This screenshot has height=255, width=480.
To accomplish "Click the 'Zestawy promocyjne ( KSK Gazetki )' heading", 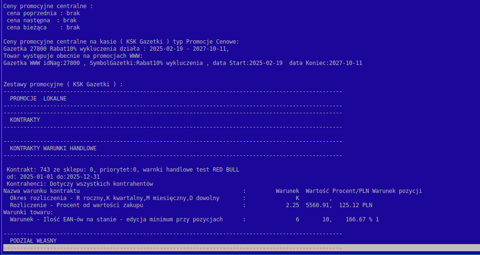I will click(x=63, y=84).
